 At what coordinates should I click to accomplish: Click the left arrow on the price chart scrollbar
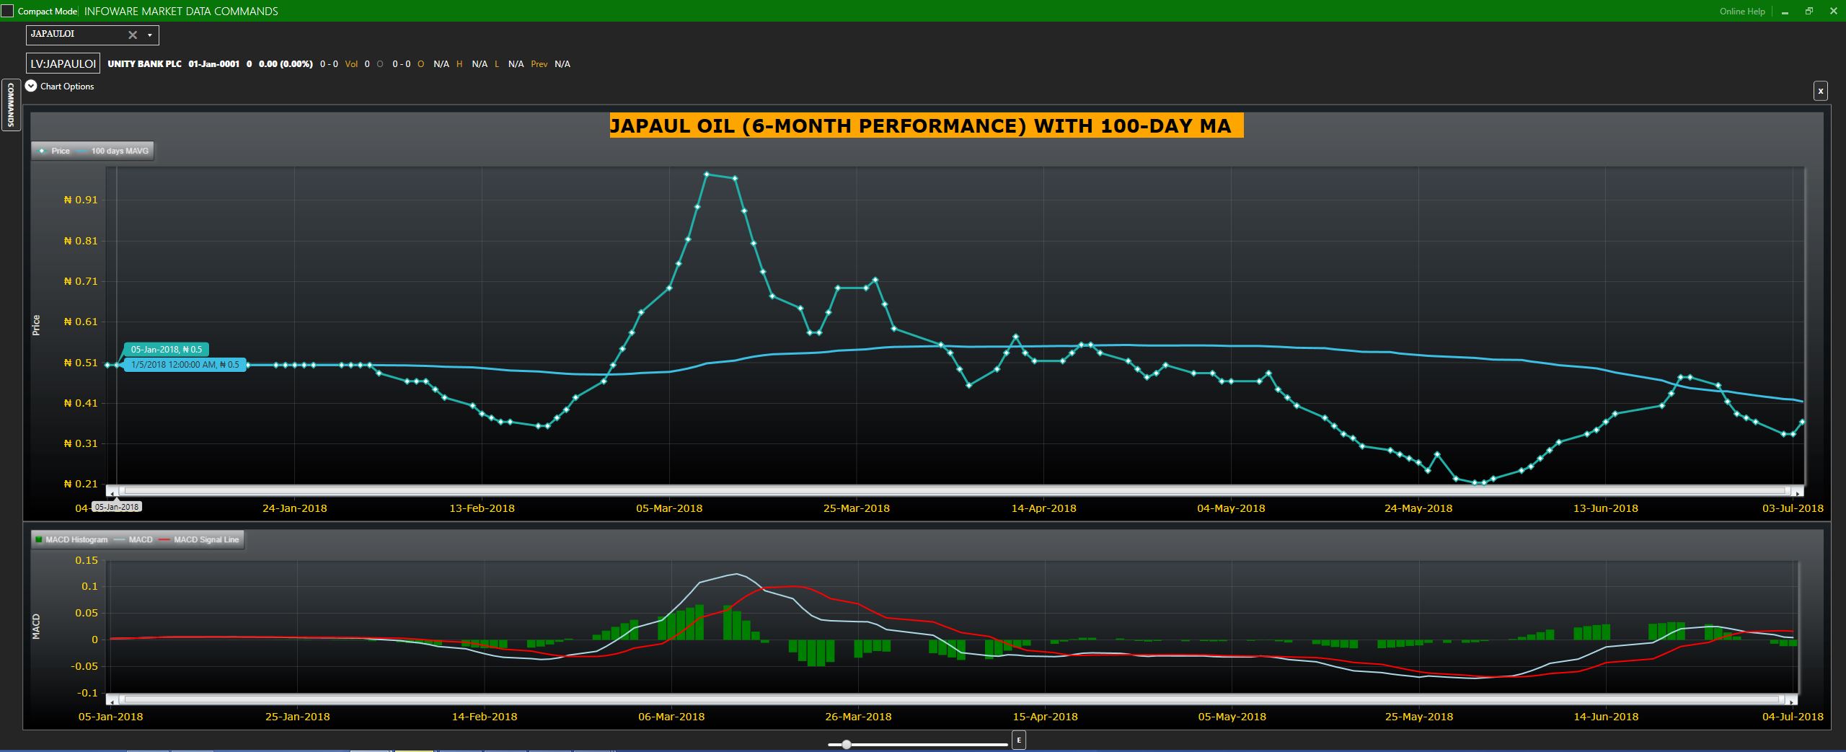[x=112, y=492]
